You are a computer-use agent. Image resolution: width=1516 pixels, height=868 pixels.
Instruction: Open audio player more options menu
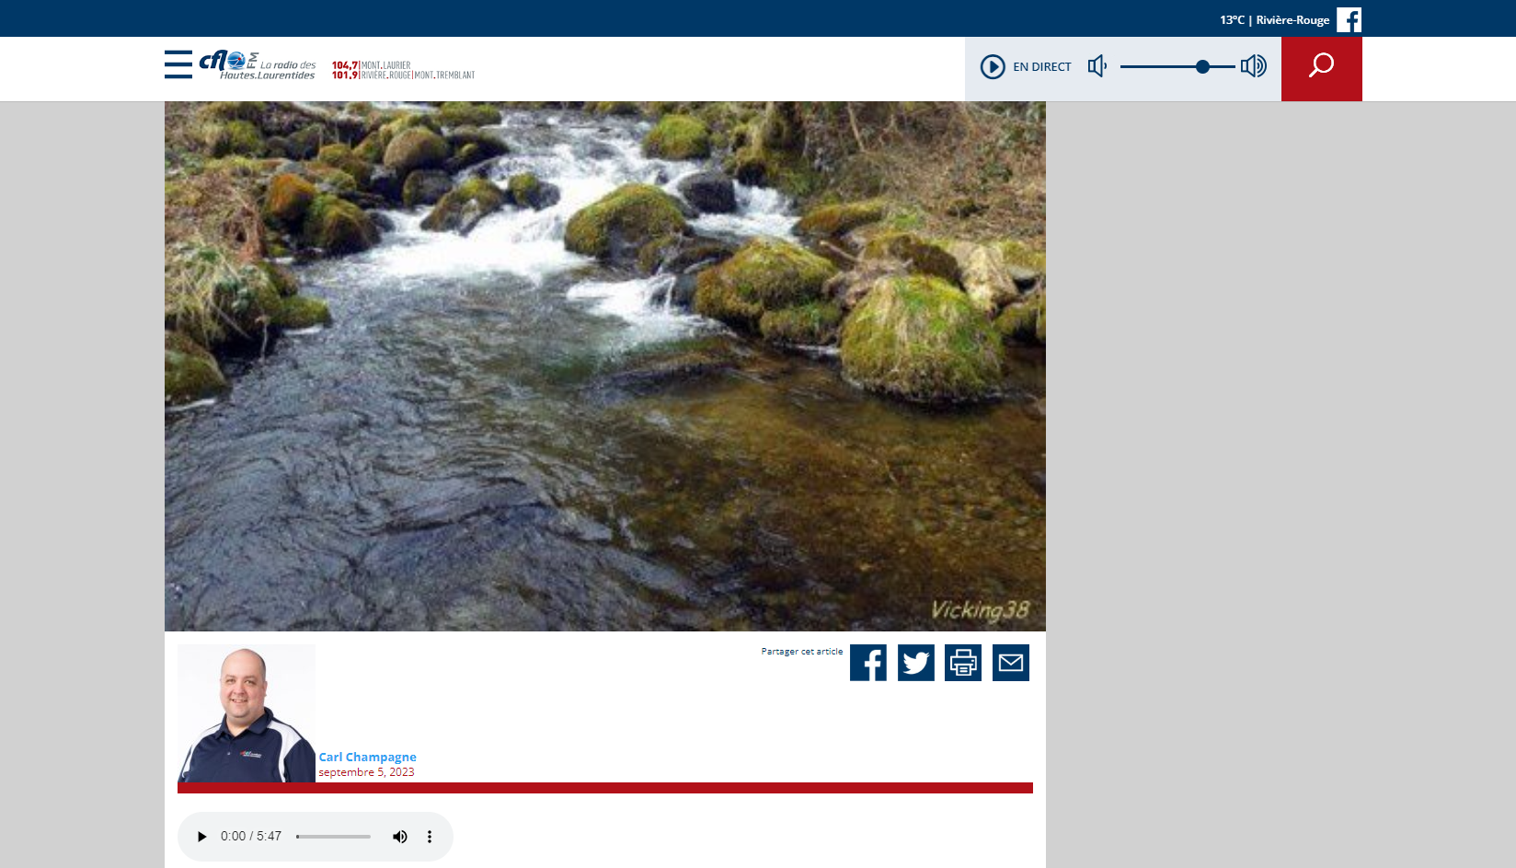tap(430, 837)
